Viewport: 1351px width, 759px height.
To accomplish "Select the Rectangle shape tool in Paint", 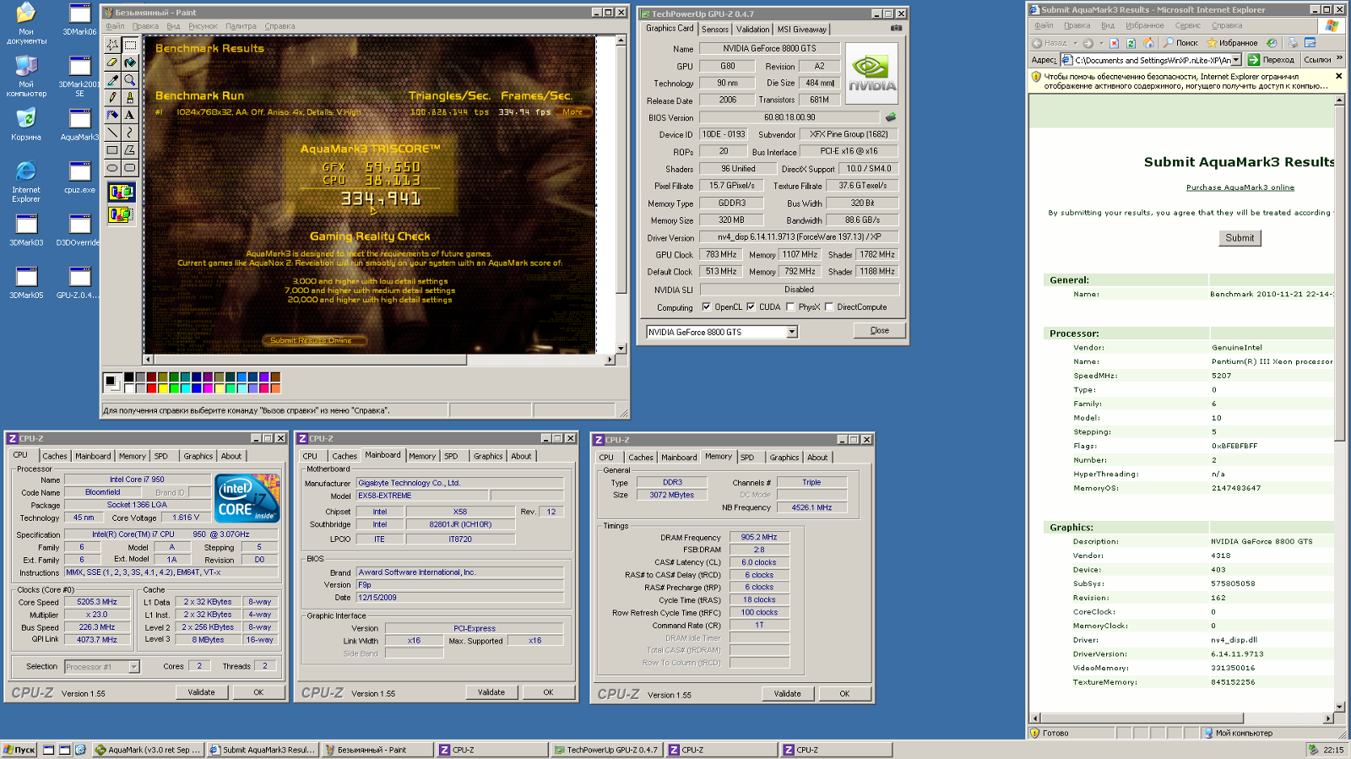I will 112,150.
